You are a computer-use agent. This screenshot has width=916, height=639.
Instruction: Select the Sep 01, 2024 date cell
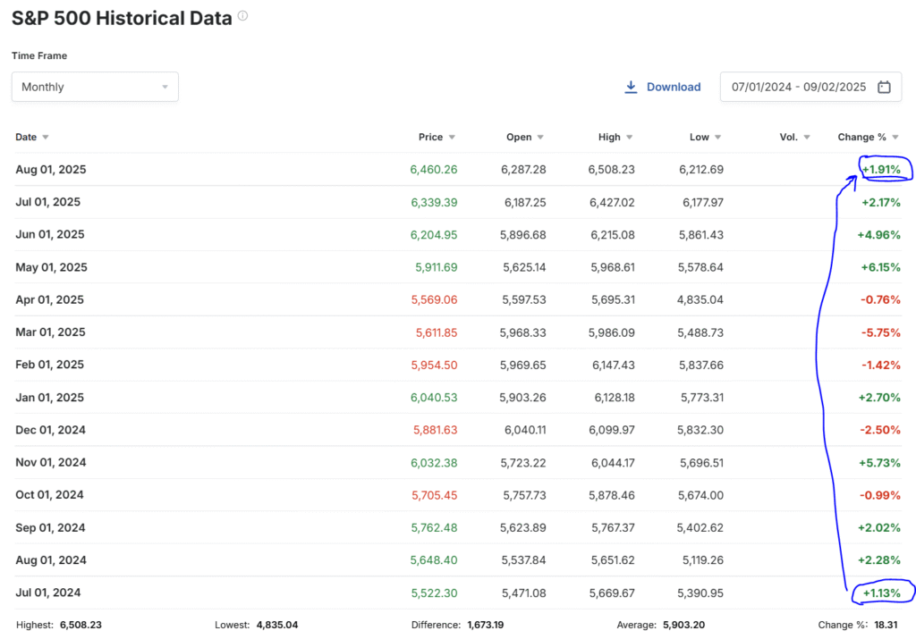(50, 527)
